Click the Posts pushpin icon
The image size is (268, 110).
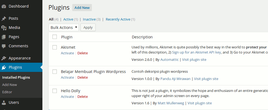(x=4, y=19)
